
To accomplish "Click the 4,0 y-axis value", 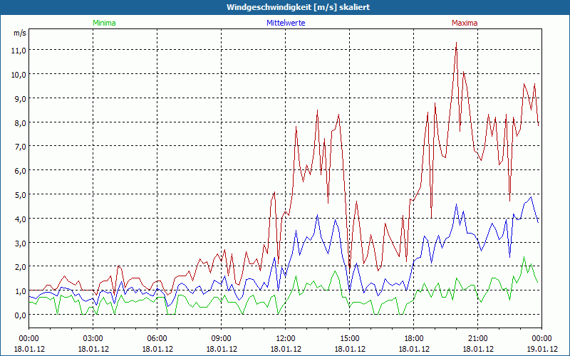I will click(x=21, y=219).
